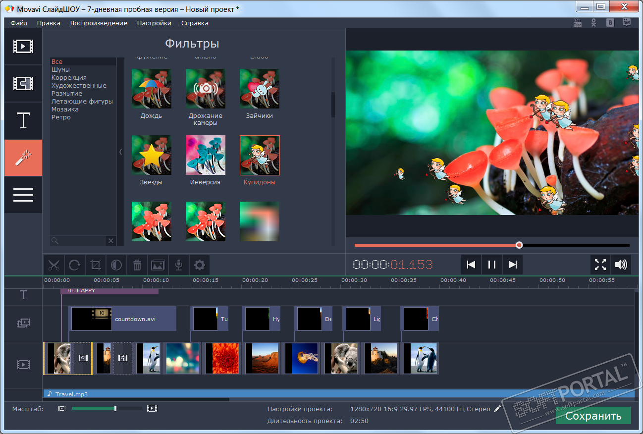Viewport: 643px width, 434px height.
Task: Select the Коррекция filter category
Action: 83,78
